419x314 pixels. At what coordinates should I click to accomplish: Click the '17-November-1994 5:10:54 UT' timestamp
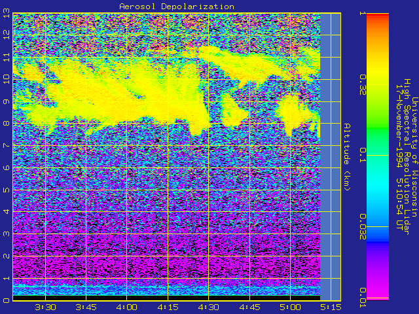(399, 157)
